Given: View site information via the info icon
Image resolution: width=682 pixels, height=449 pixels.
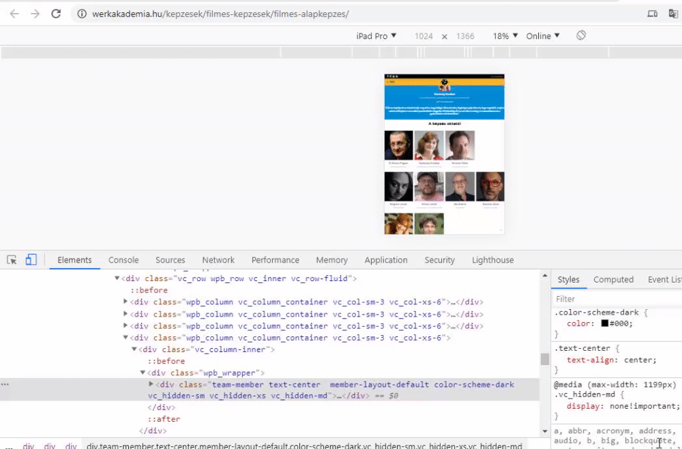Looking at the screenshot, I should 82,14.
